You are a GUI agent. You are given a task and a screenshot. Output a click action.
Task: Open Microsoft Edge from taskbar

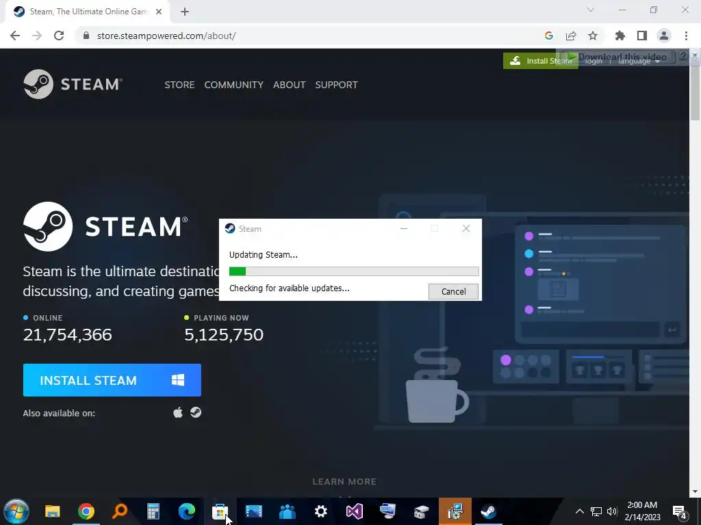click(x=186, y=511)
